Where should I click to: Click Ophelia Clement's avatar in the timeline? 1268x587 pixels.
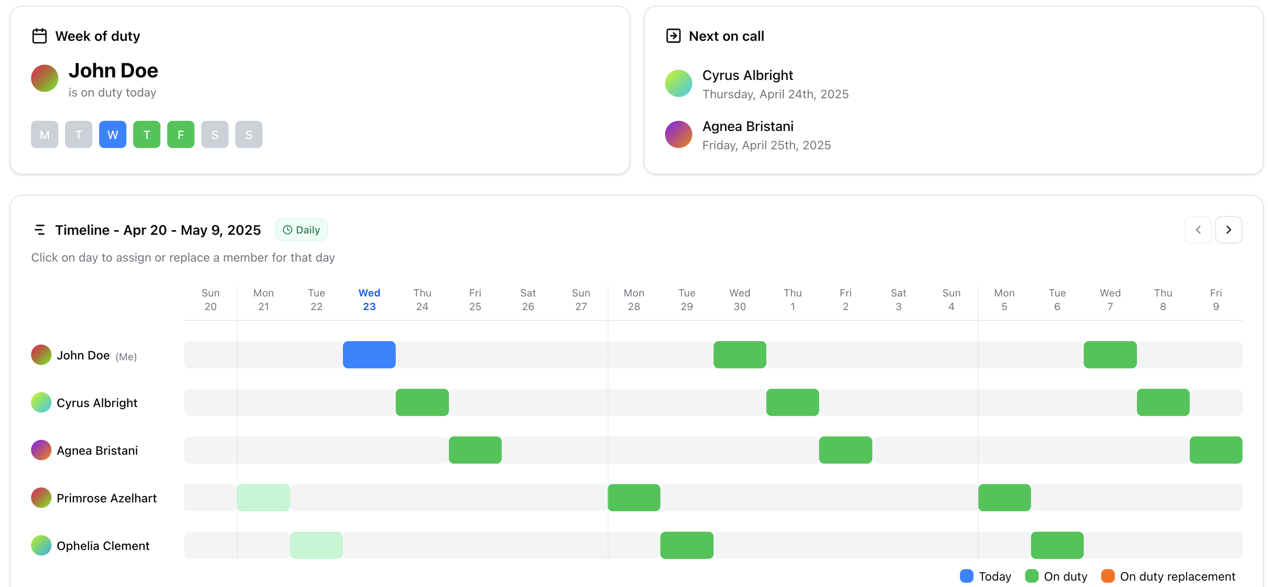point(41,546)
